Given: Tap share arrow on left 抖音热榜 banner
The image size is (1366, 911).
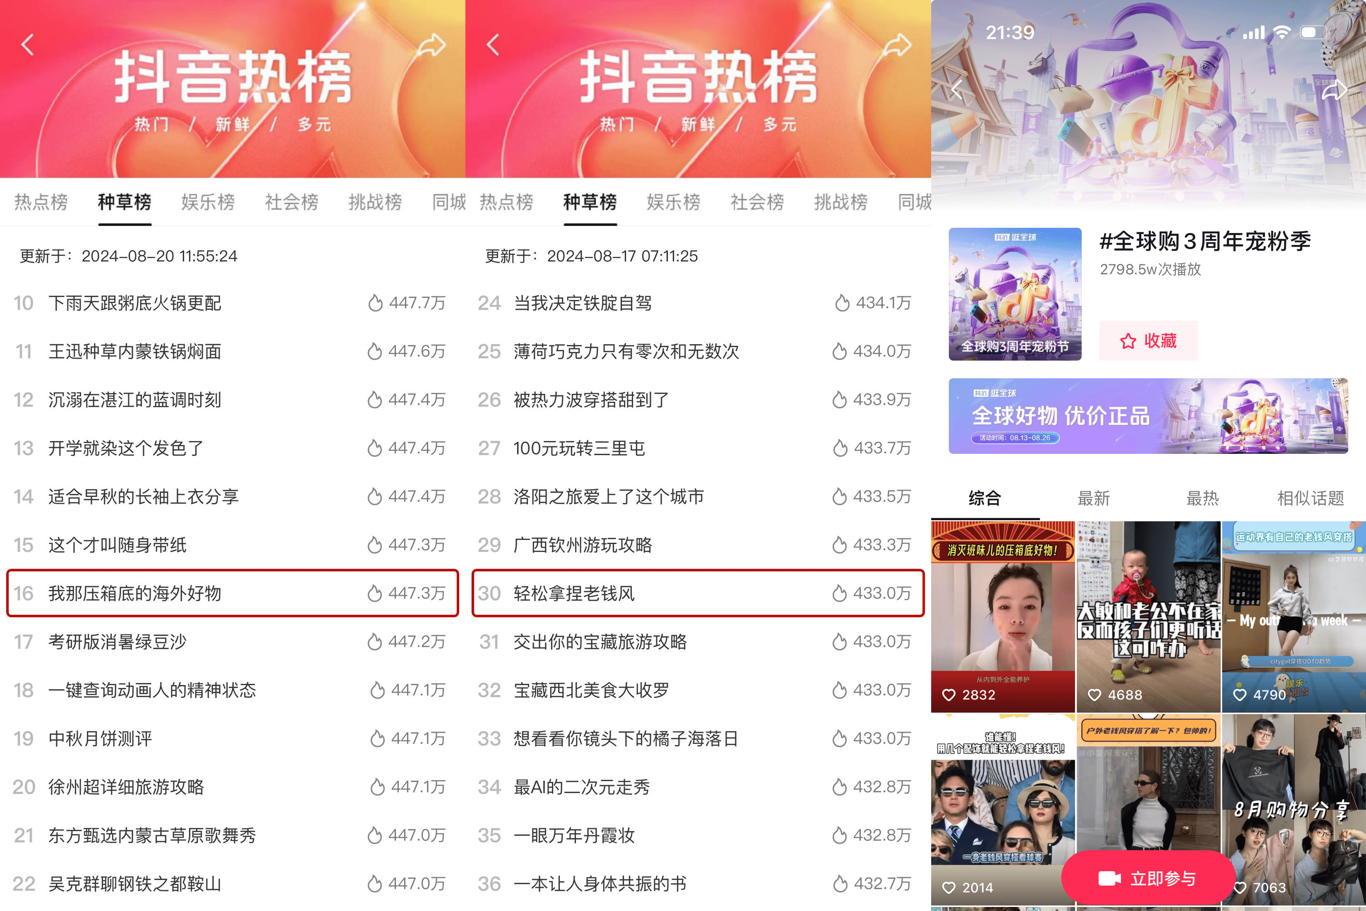Looking at the screenshot, I should tap(432, 45).
